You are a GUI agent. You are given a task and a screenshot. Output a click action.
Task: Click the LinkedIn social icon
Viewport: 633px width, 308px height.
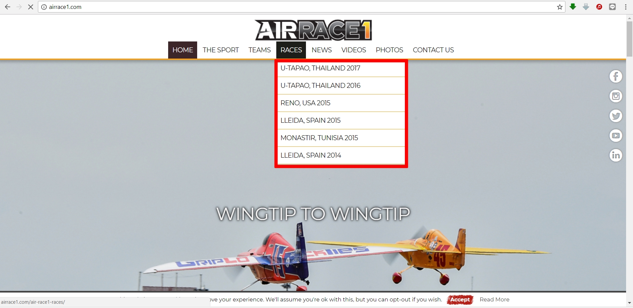point(616,155)
